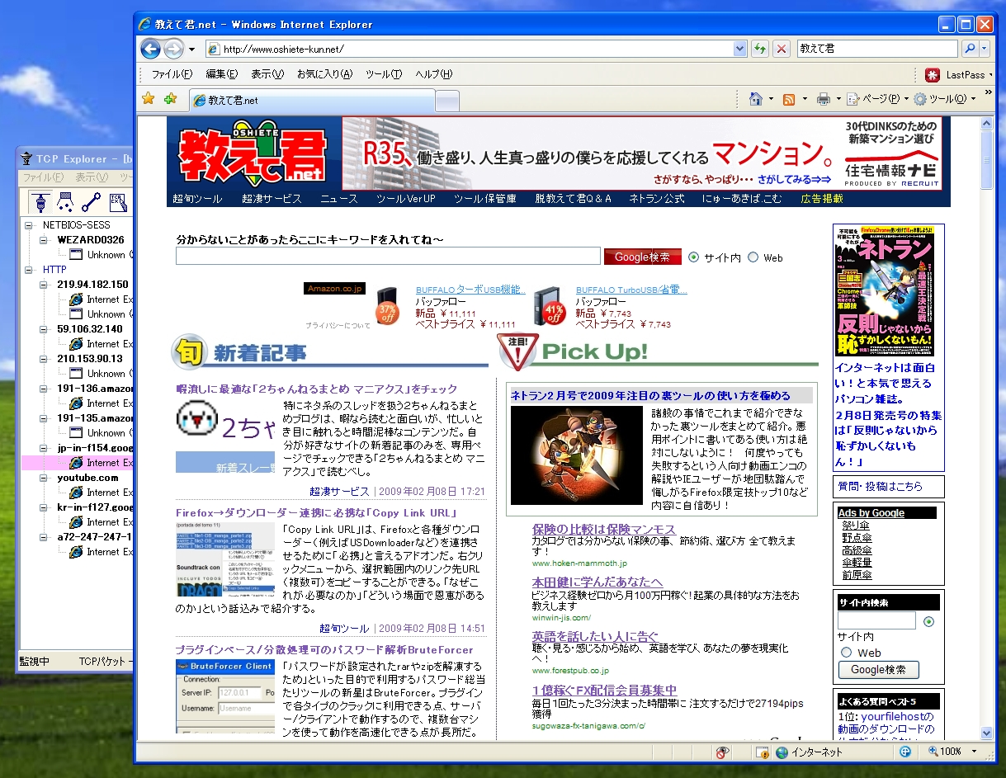Open the search provider dropdown arrow
1006x778 pixels.
(x=984, y=49)
